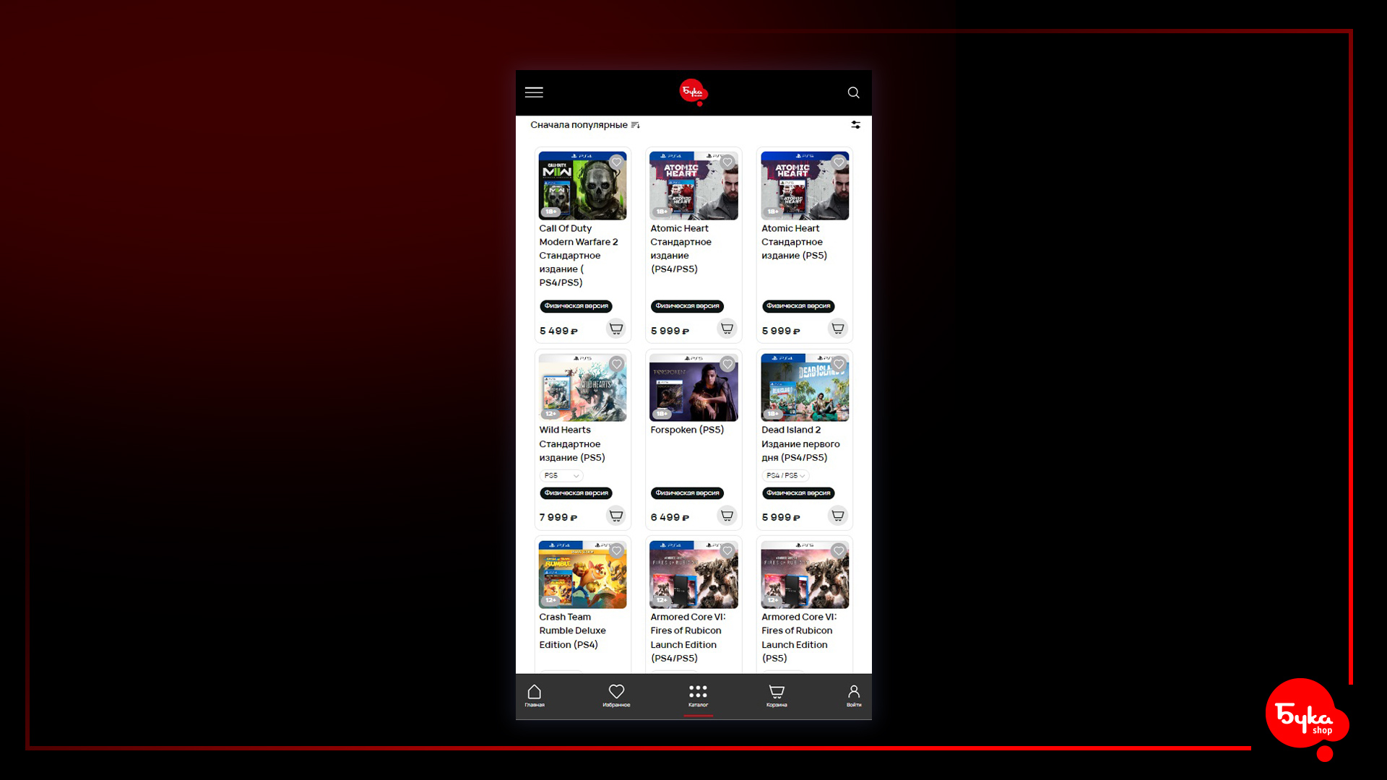This screenshot has width=1387, height=780.
Task: Favorite Atomic Heart (PS5) with heart
Action: click(839, 162)
